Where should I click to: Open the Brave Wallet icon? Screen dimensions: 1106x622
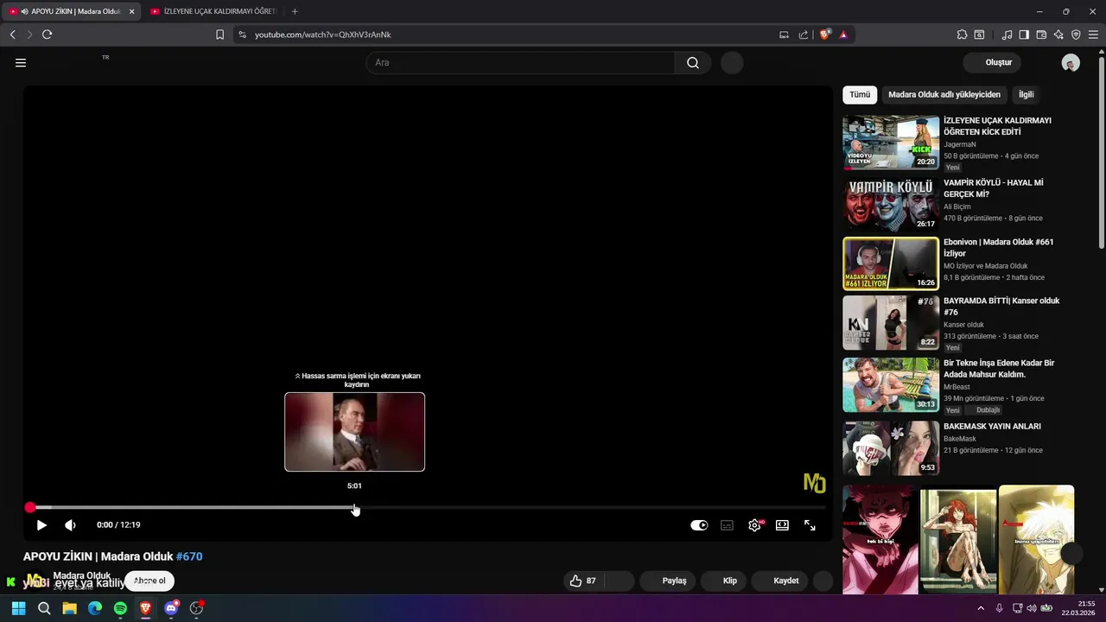coord(1041,35)
